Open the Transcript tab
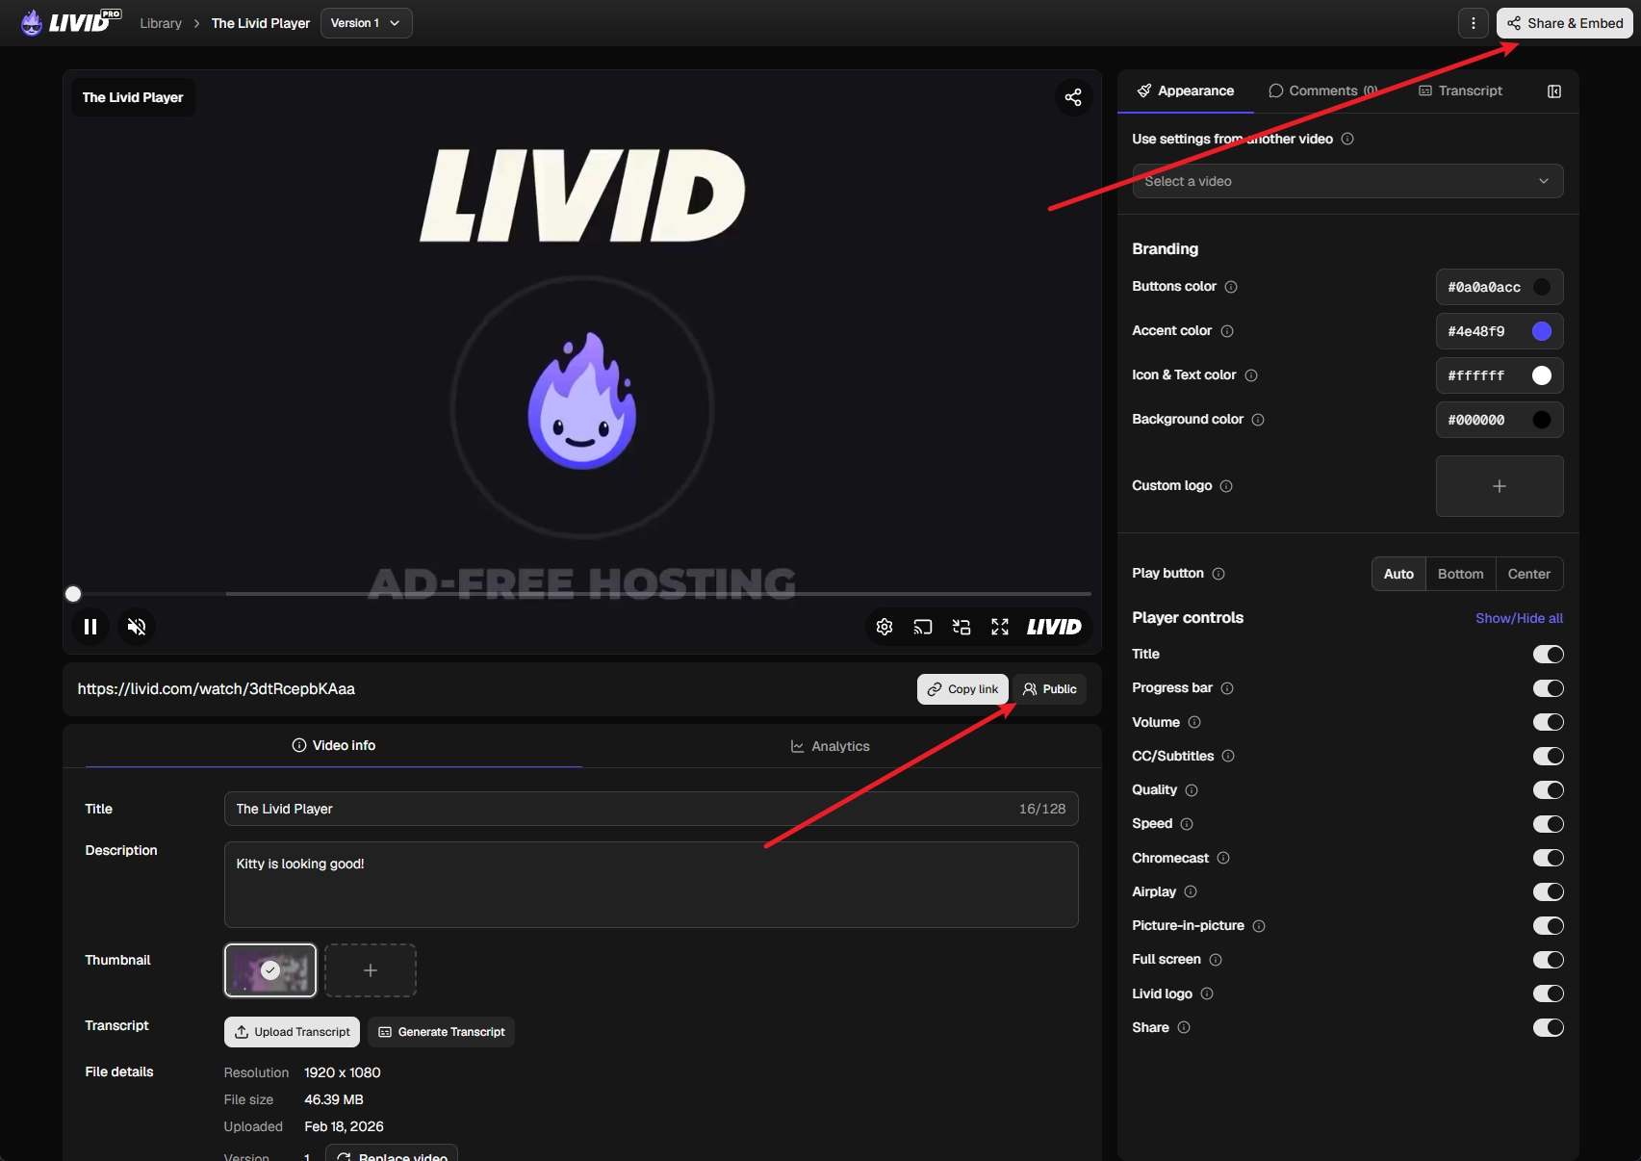 [1460, 90]
